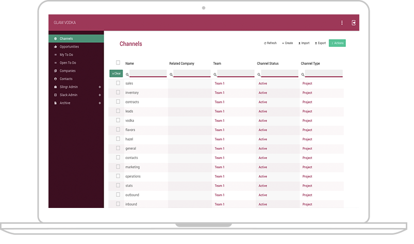Tick the vodka row checkbox

click(118, 120)
